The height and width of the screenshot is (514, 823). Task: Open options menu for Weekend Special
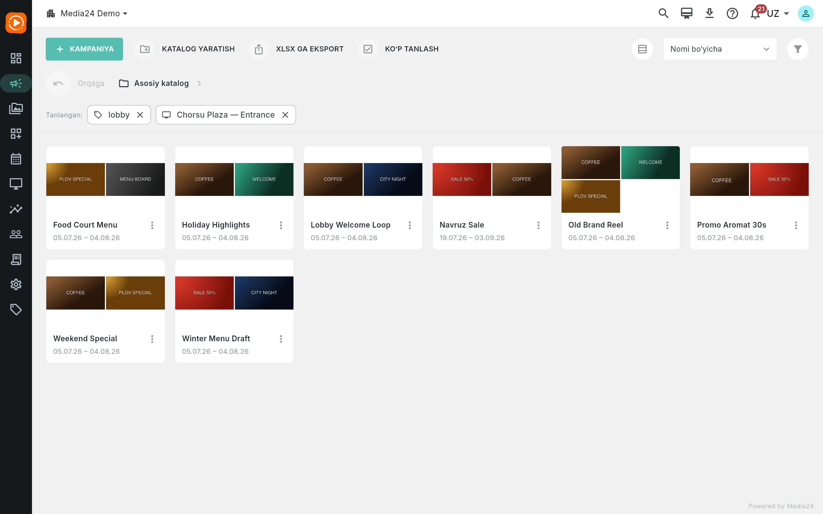(152, 339)
